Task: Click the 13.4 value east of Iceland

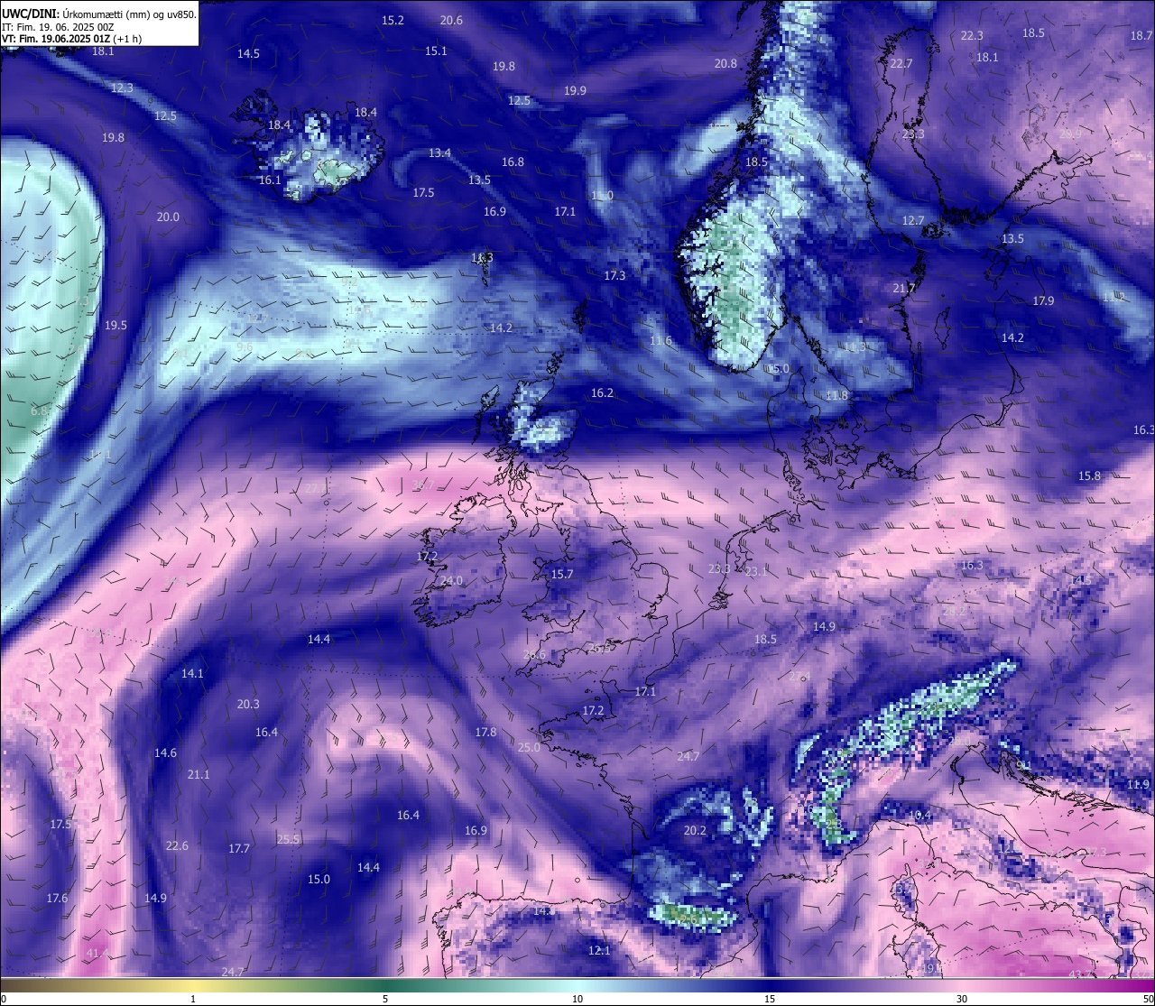Action: click(x=439, y=152)
